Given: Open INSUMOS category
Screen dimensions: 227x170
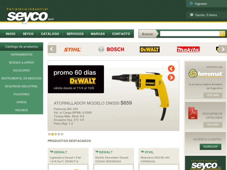Looking at the screenshot, I should [22, 110].
